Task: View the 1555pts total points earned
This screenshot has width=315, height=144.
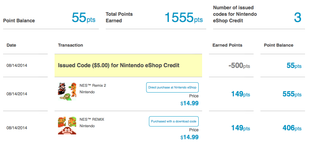Action: pos(184,18)
